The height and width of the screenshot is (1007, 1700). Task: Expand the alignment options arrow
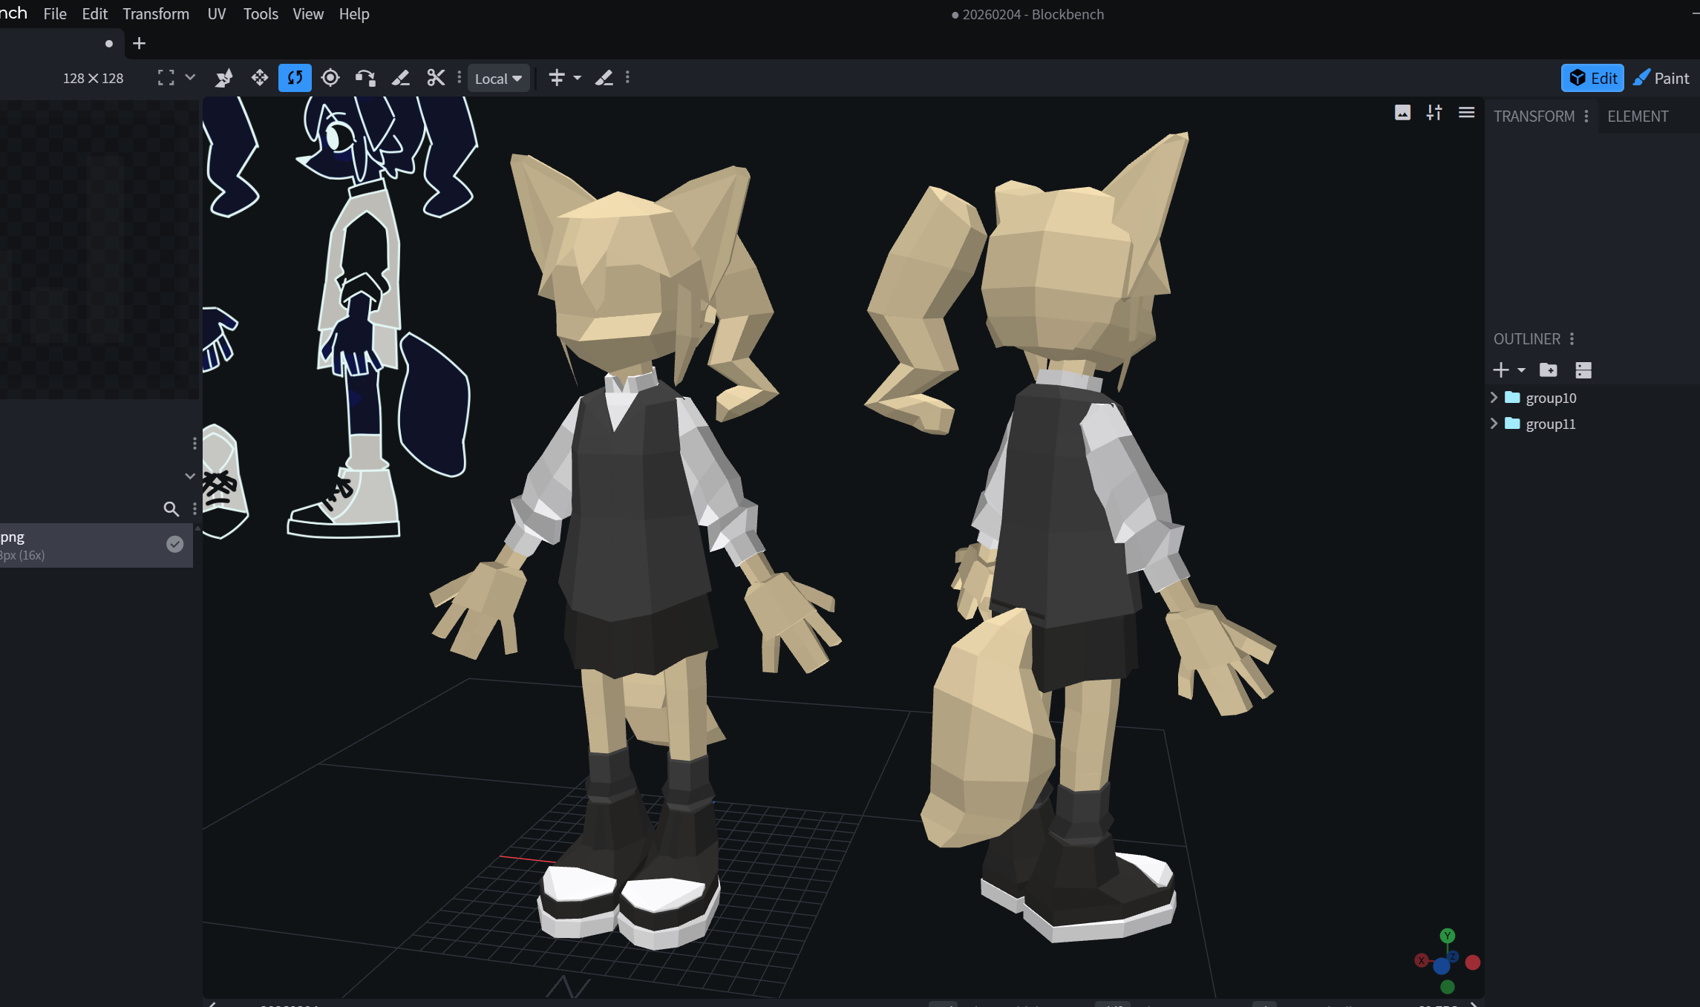tap(578, 78)
